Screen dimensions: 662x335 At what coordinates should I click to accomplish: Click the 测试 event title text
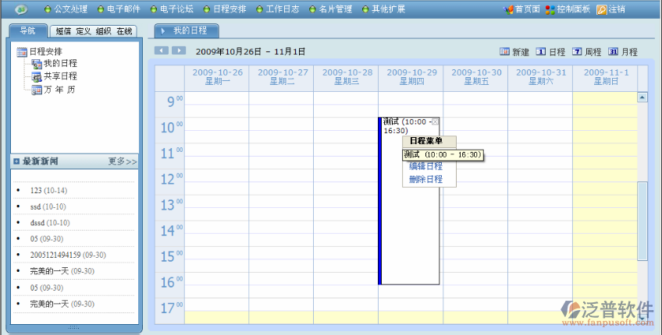pos(407,126)
